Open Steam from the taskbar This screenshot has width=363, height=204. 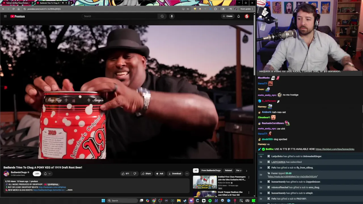[185, 201]
